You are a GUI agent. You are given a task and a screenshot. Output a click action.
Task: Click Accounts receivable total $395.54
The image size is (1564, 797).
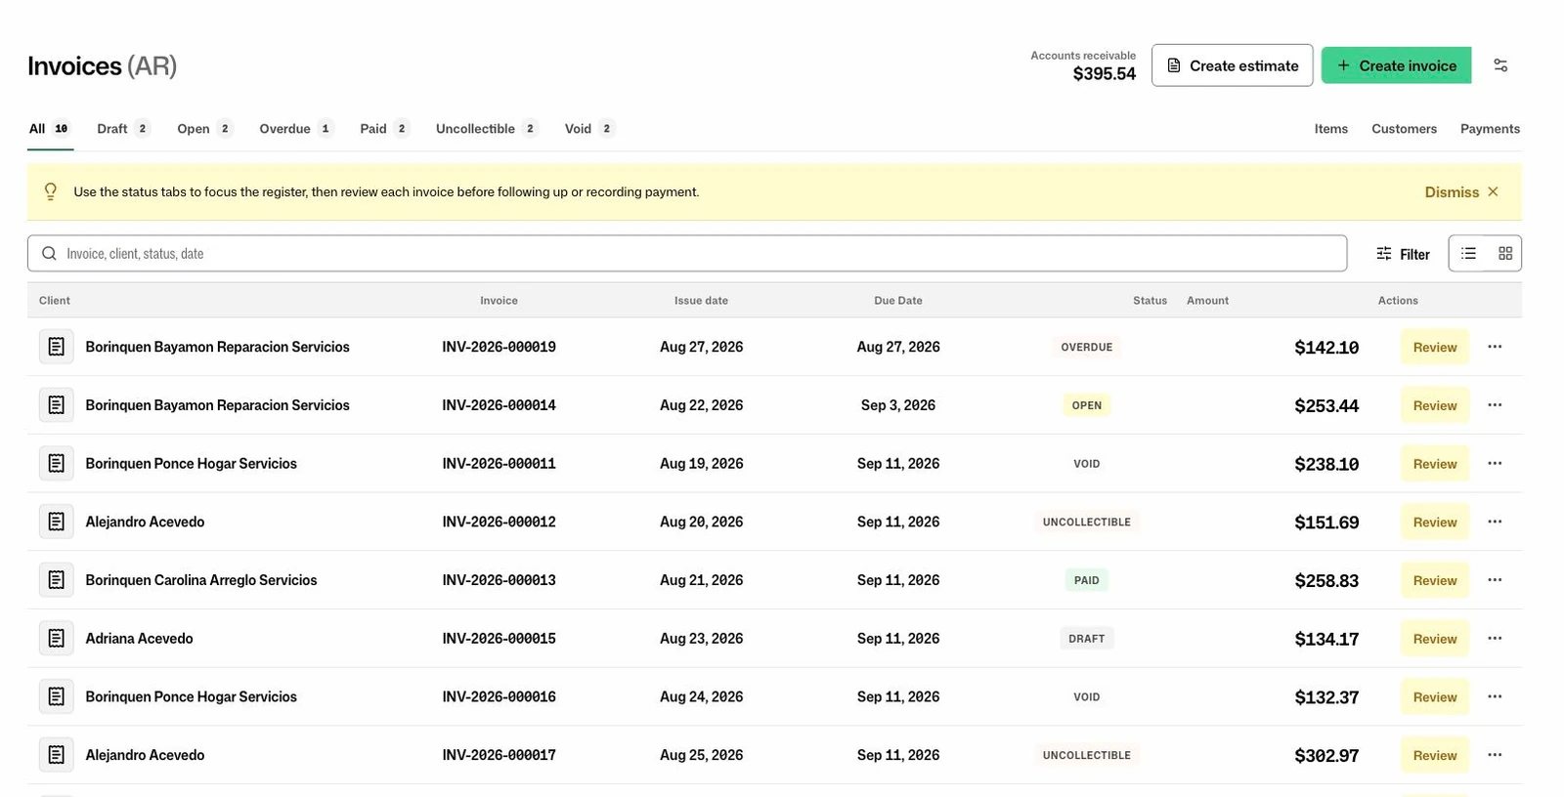[1105, 74]
